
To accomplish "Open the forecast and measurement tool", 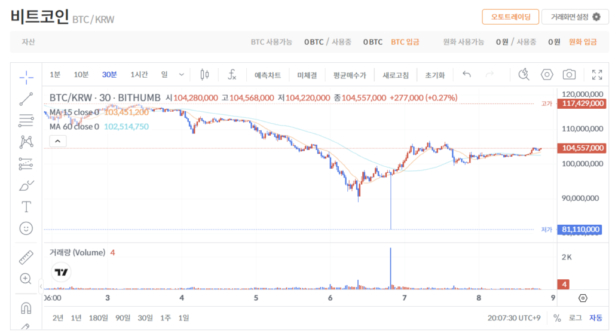I will point(26,164).
